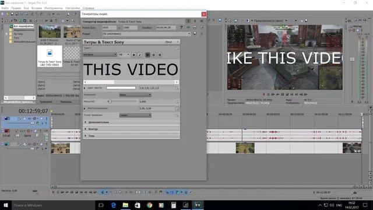Open the preview quality dropdown
This screenshot has width=373, height=210.
tap(271, 21)
